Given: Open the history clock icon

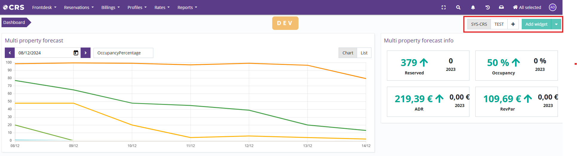Looking at the screenshot, I should pyautogui.click(x=487, y=7).
